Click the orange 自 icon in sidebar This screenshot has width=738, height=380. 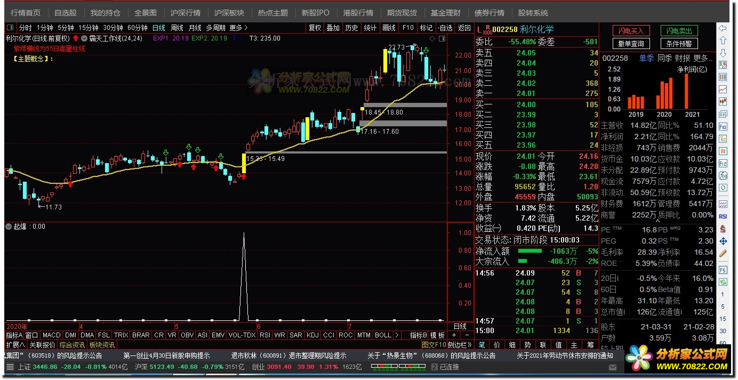(723, 151)
